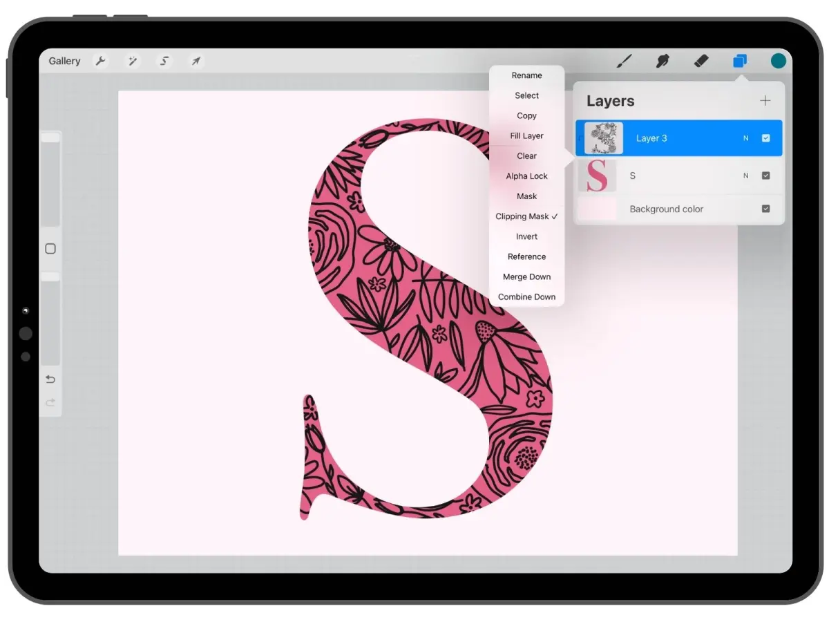
Task: Toggle Clipping Mask in layer menu
Action: 526,216
